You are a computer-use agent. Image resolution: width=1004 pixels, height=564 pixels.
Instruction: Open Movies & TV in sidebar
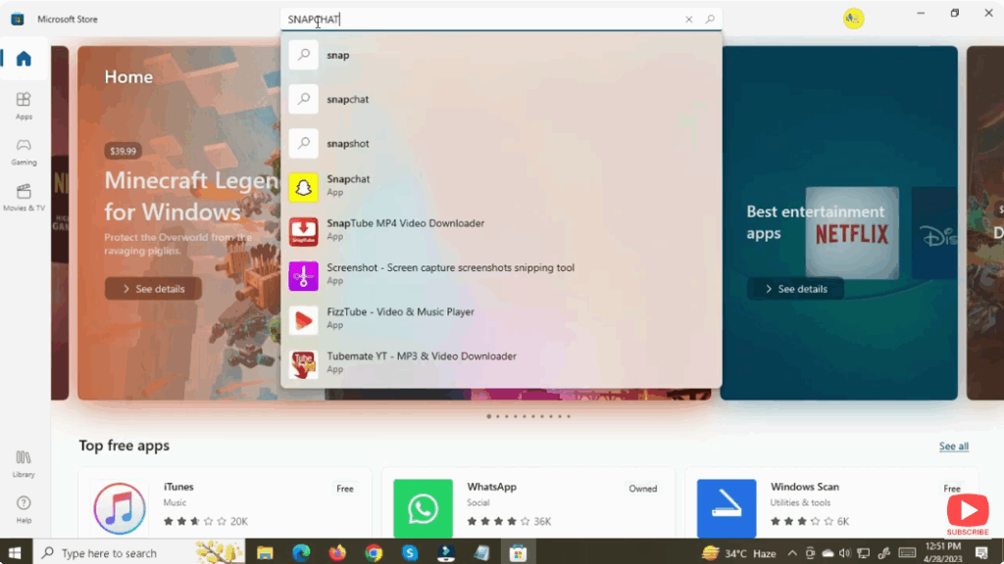click(24, 197)
